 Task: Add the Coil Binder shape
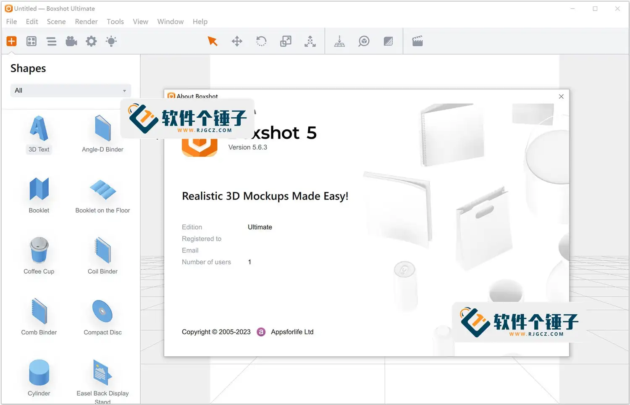tap(102, 256)
